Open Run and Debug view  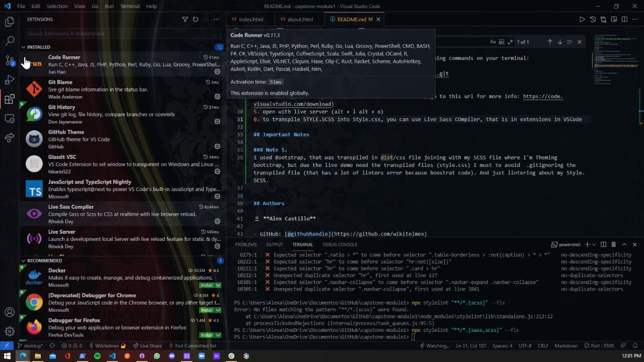click(10, 80)
